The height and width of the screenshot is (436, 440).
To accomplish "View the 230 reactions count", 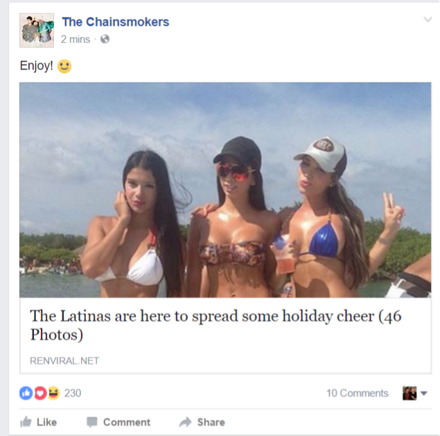I will pyautogui.click(x=73, y=393).
